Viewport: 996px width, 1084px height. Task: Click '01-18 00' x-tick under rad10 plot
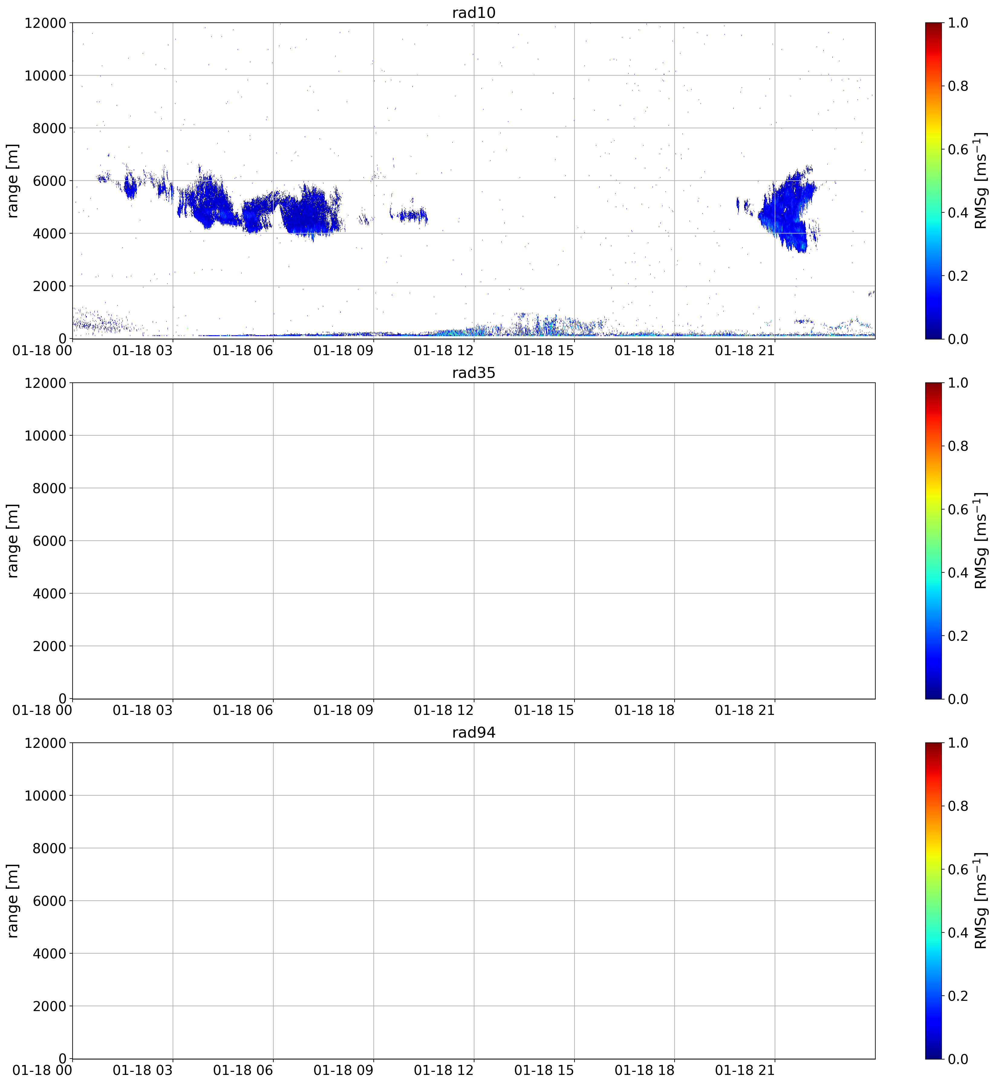[42, 351]
